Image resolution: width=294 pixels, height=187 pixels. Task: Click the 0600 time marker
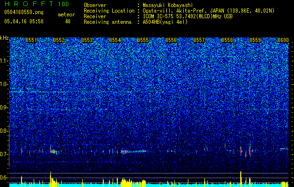coord(283,40)
